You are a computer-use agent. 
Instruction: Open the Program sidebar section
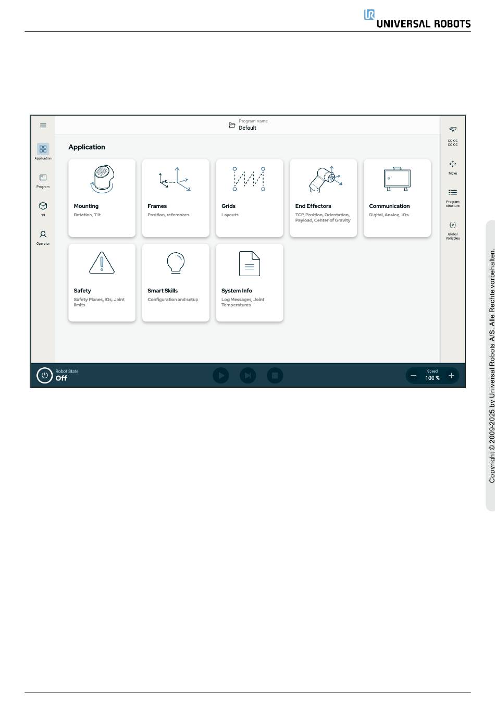point(43,180)
